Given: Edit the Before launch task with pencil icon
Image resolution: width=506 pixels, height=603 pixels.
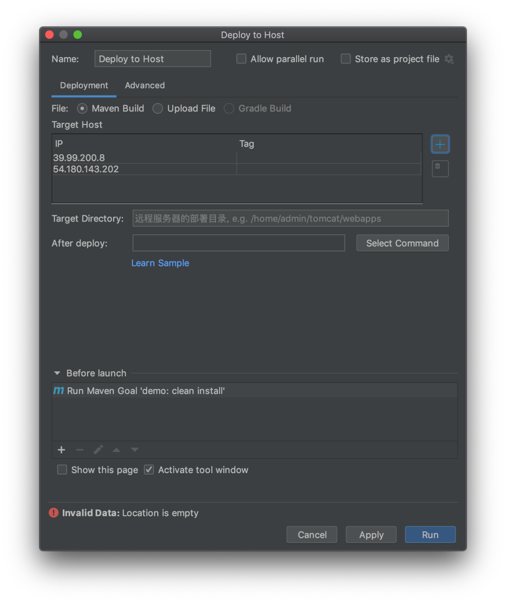Looking at the screenshot, I should (x=98, y=450).
